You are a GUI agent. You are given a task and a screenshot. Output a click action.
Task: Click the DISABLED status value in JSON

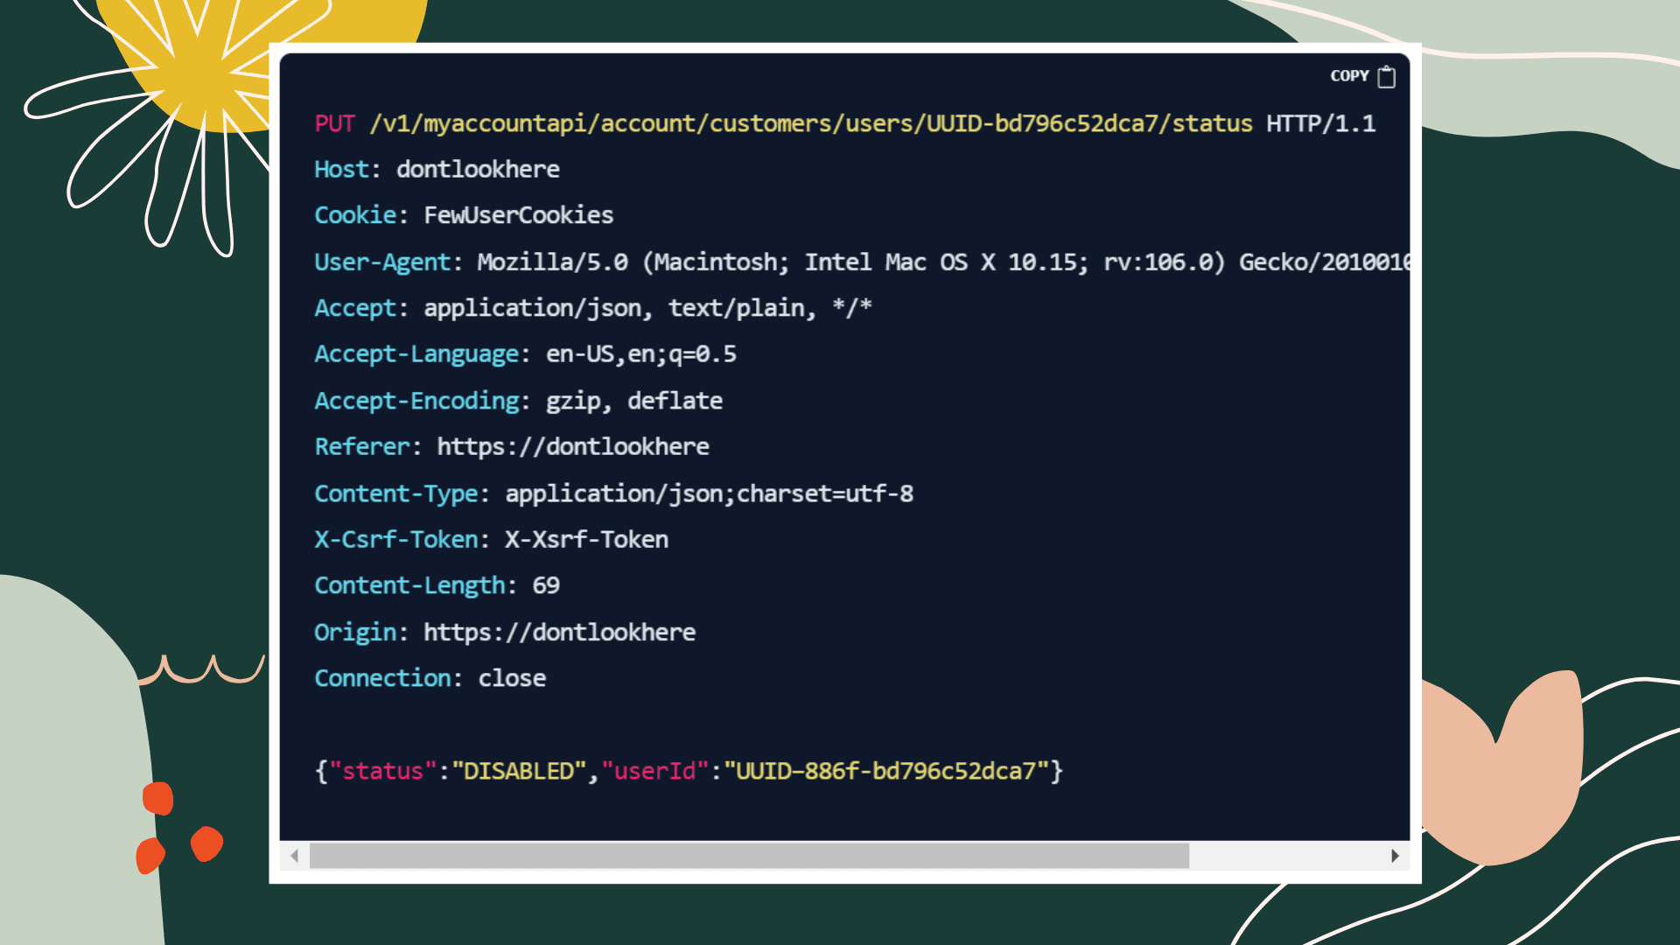click(518, 771)
